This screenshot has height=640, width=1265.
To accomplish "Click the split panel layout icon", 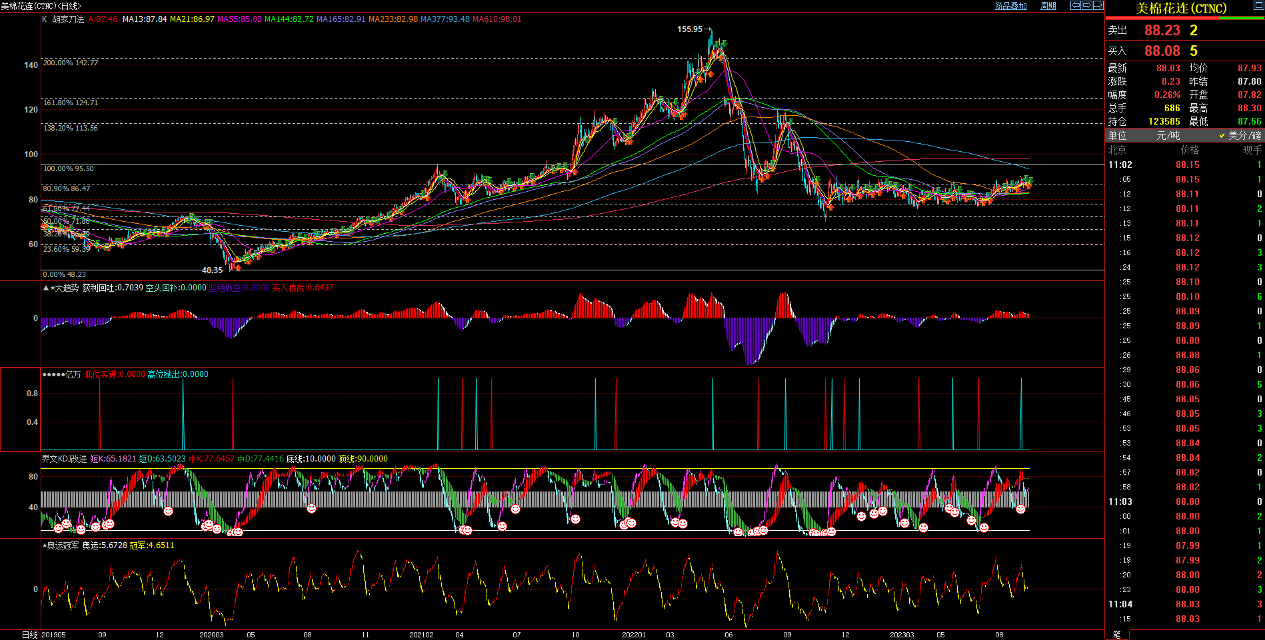I will point(1098,5).
